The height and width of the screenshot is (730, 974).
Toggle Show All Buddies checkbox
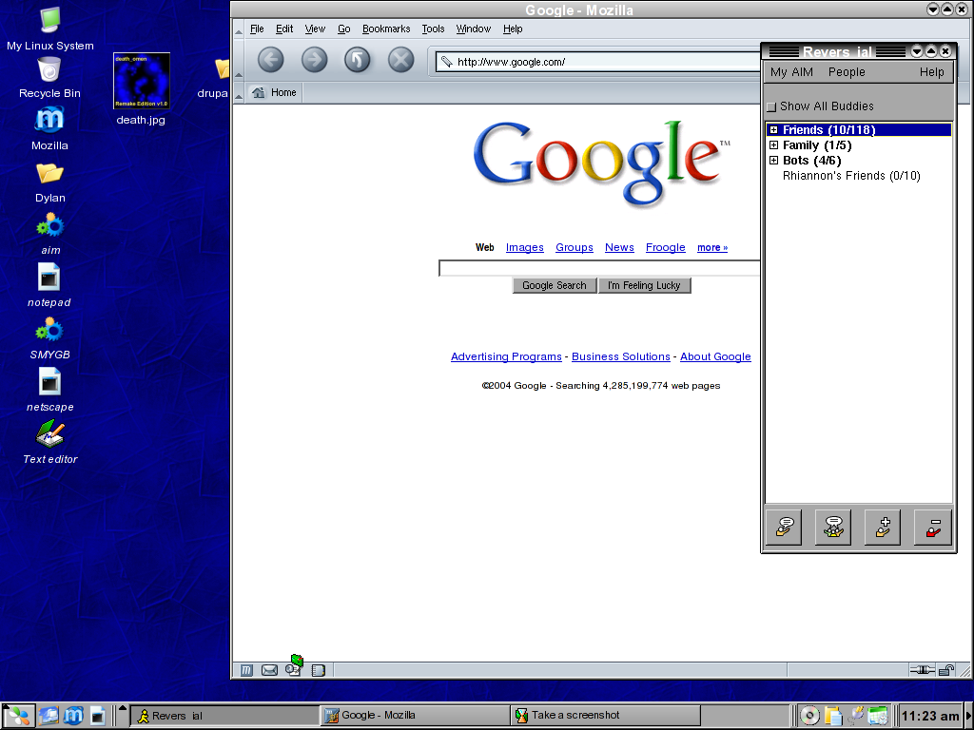click(771, 106)
